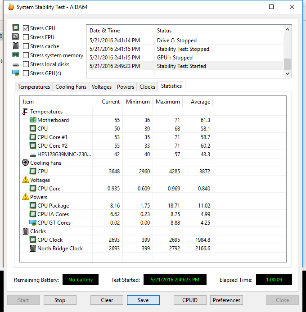Viewport: 306px width, 312px height.
Task: Click the Save button
Action: 143,300
